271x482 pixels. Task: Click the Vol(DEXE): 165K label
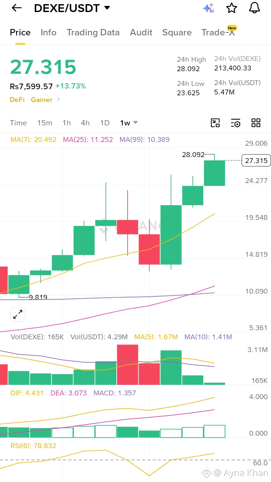37,337
